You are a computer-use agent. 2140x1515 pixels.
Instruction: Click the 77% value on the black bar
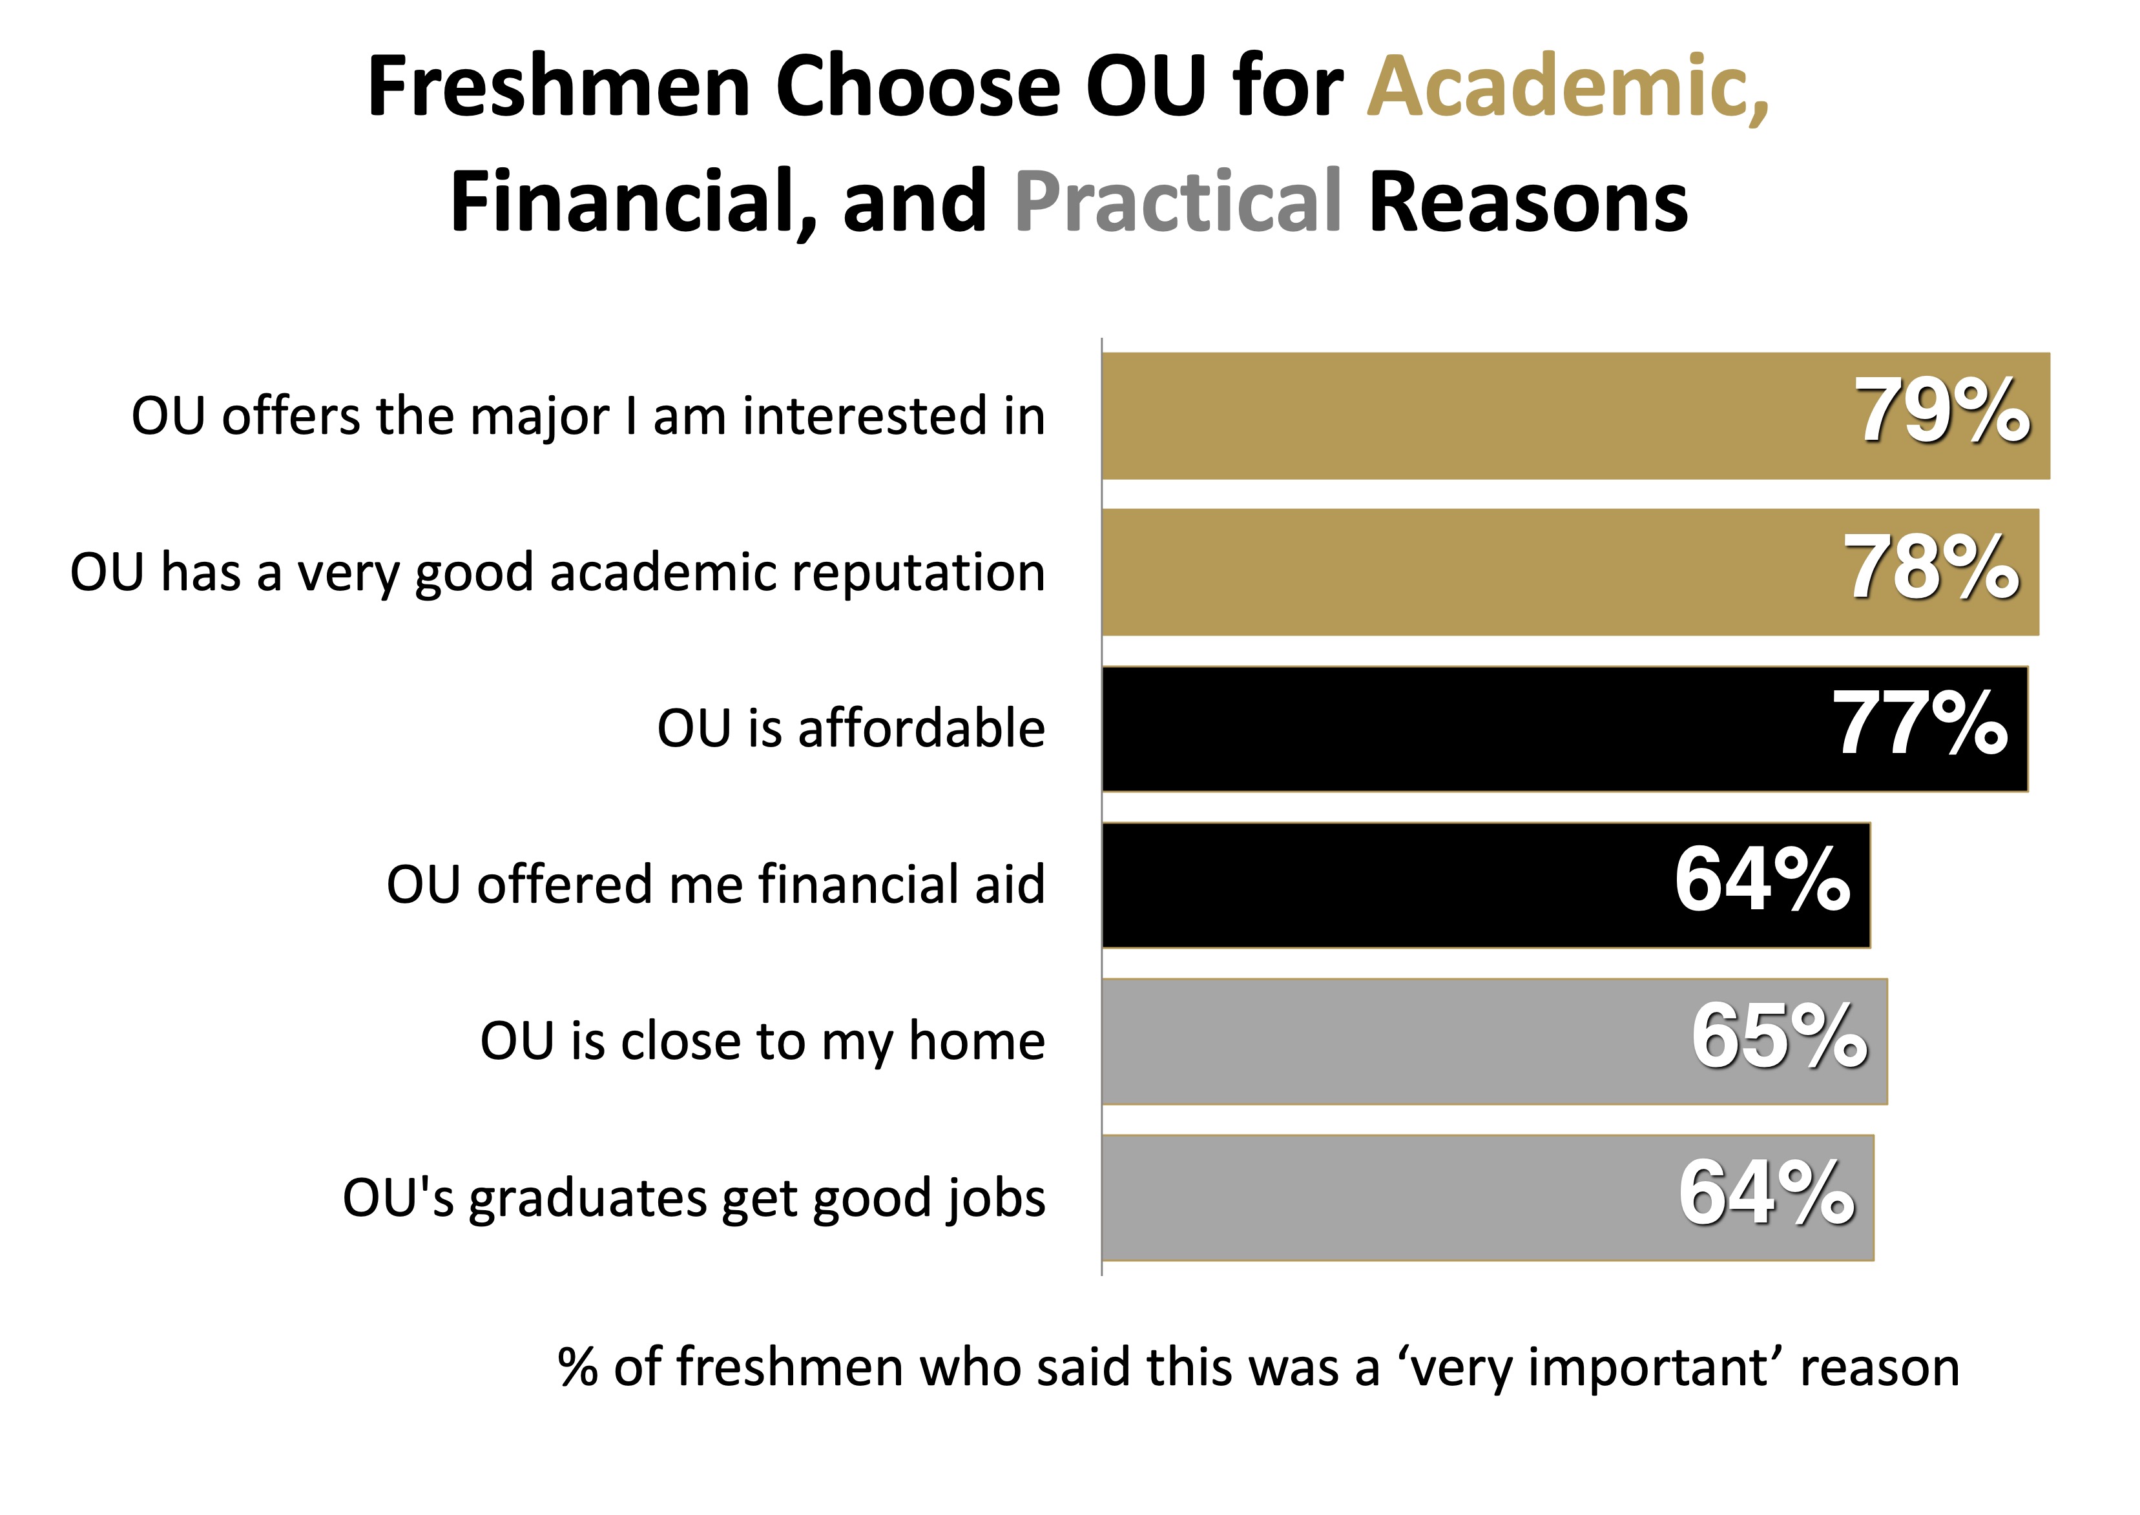pos(1919,724)
